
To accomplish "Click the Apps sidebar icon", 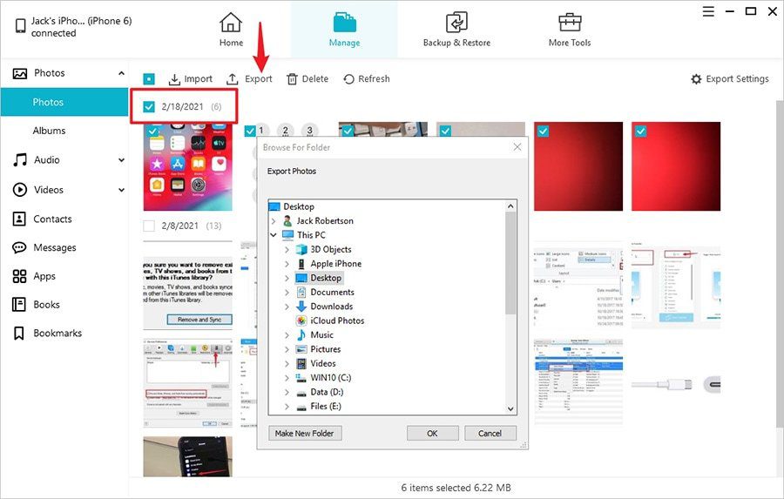I will pos(19,276).
